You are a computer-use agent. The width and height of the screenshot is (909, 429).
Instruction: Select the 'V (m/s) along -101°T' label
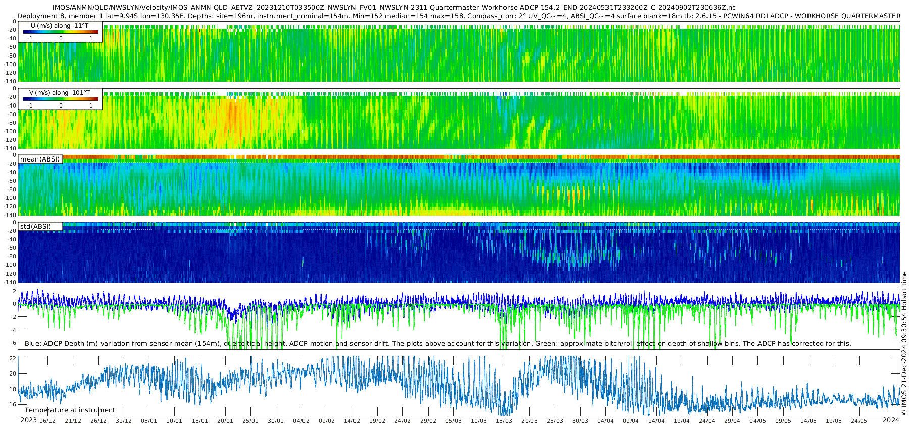point(60,93)
